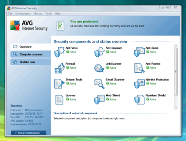Screen dimensions: 186x141
Task: Click LinkScanner Active green check
Action: click(x=108, y=68)
